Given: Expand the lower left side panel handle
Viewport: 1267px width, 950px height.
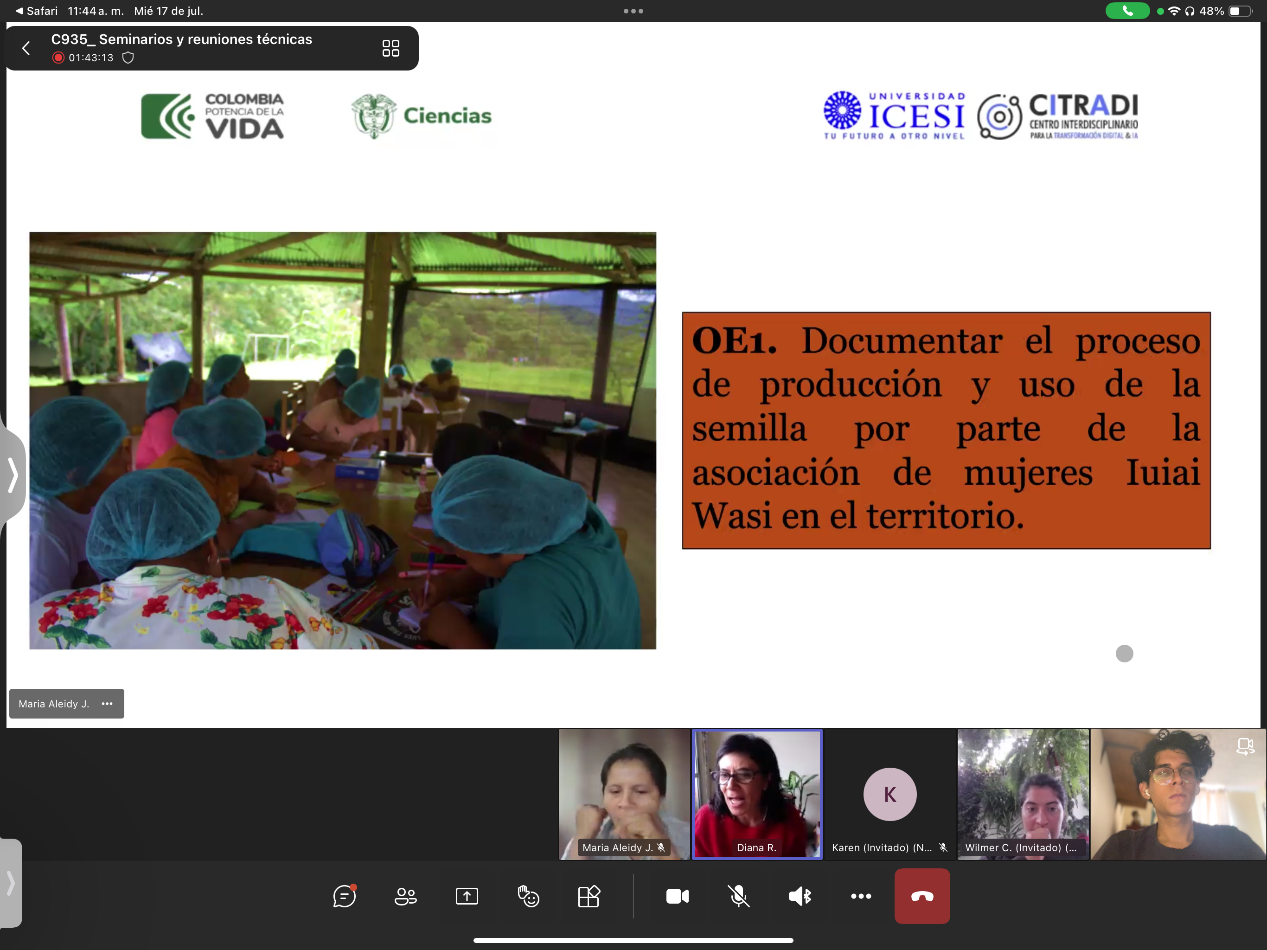Looking at the screenshot, I should (10, 883).
